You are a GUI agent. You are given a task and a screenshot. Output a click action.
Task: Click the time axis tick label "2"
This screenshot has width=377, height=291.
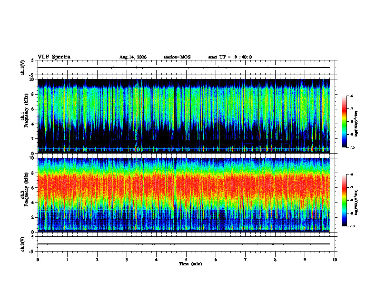(97, 260)
